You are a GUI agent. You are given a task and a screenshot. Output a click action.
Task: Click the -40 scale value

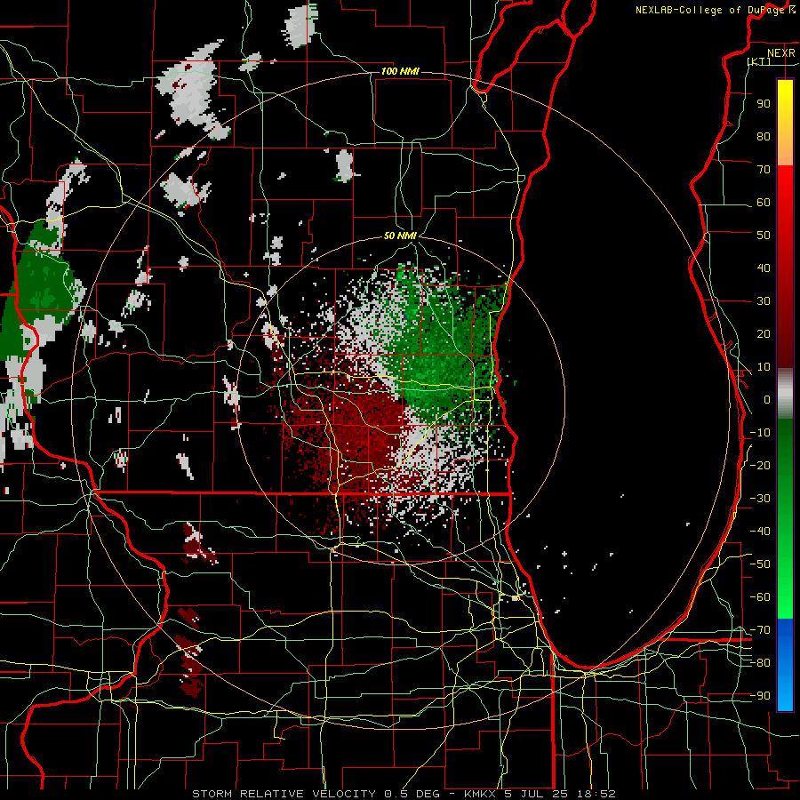click(x=760, y=532)
